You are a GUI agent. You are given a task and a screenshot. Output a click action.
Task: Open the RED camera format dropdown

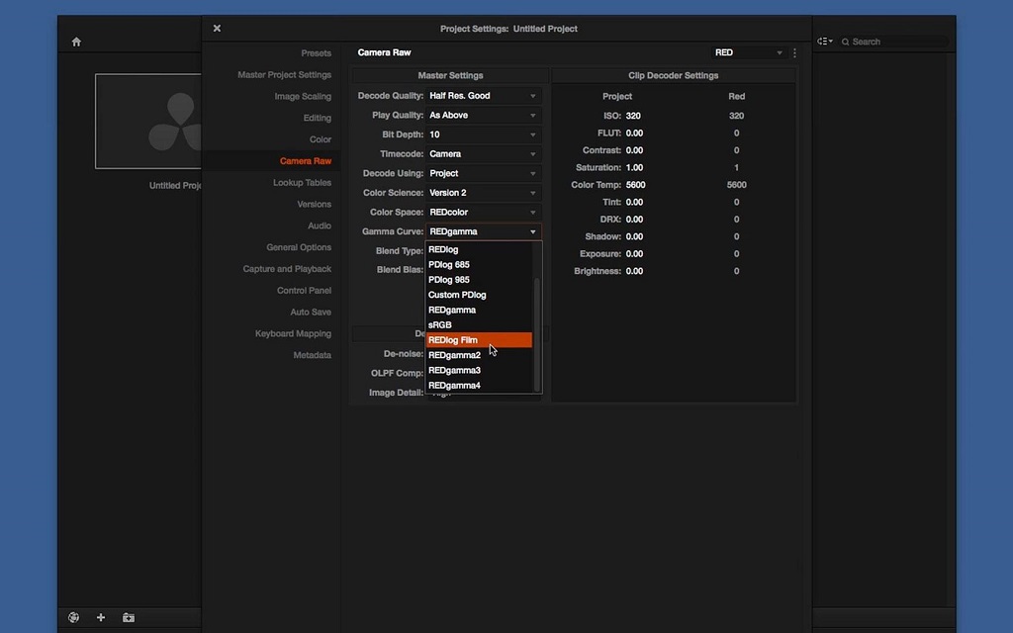click(x=748, y=53)
